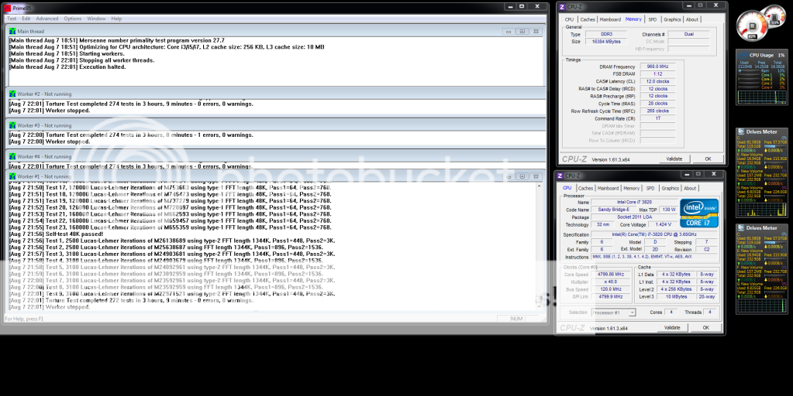This screenshot has width=793, height=396.
Task: Click the Worker #3 window icon
Action: pyautogui.click(x=12, y=125)
